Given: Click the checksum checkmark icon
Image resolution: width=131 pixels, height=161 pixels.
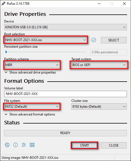Looking at the screenshot, I should (94, 40).
